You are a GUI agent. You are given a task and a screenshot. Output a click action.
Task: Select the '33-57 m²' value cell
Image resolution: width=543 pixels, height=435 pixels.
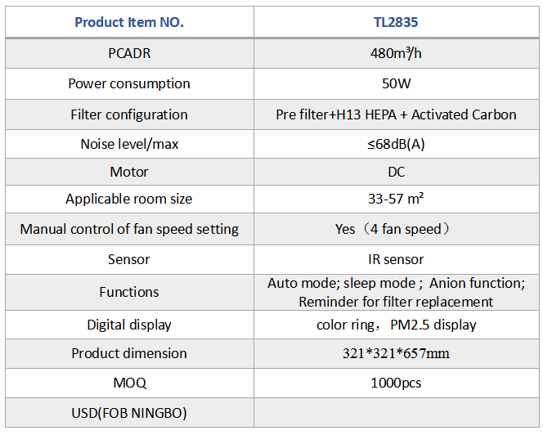[396, 199]
